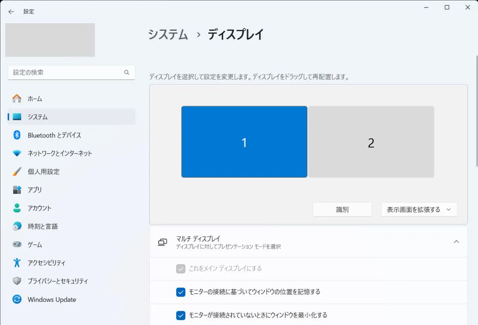The height and width of the screenshot is (325, 478).
Task: Click the vertical scrollbar
Action: 476,111
